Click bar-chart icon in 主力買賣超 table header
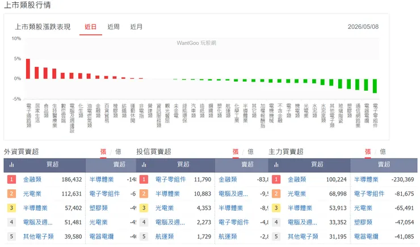Viewport: 420px width, 247px height. [276, 165]
